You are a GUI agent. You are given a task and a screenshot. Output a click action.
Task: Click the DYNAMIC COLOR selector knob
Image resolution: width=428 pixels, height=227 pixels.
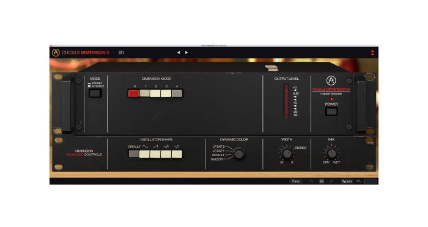pos(239,153)
